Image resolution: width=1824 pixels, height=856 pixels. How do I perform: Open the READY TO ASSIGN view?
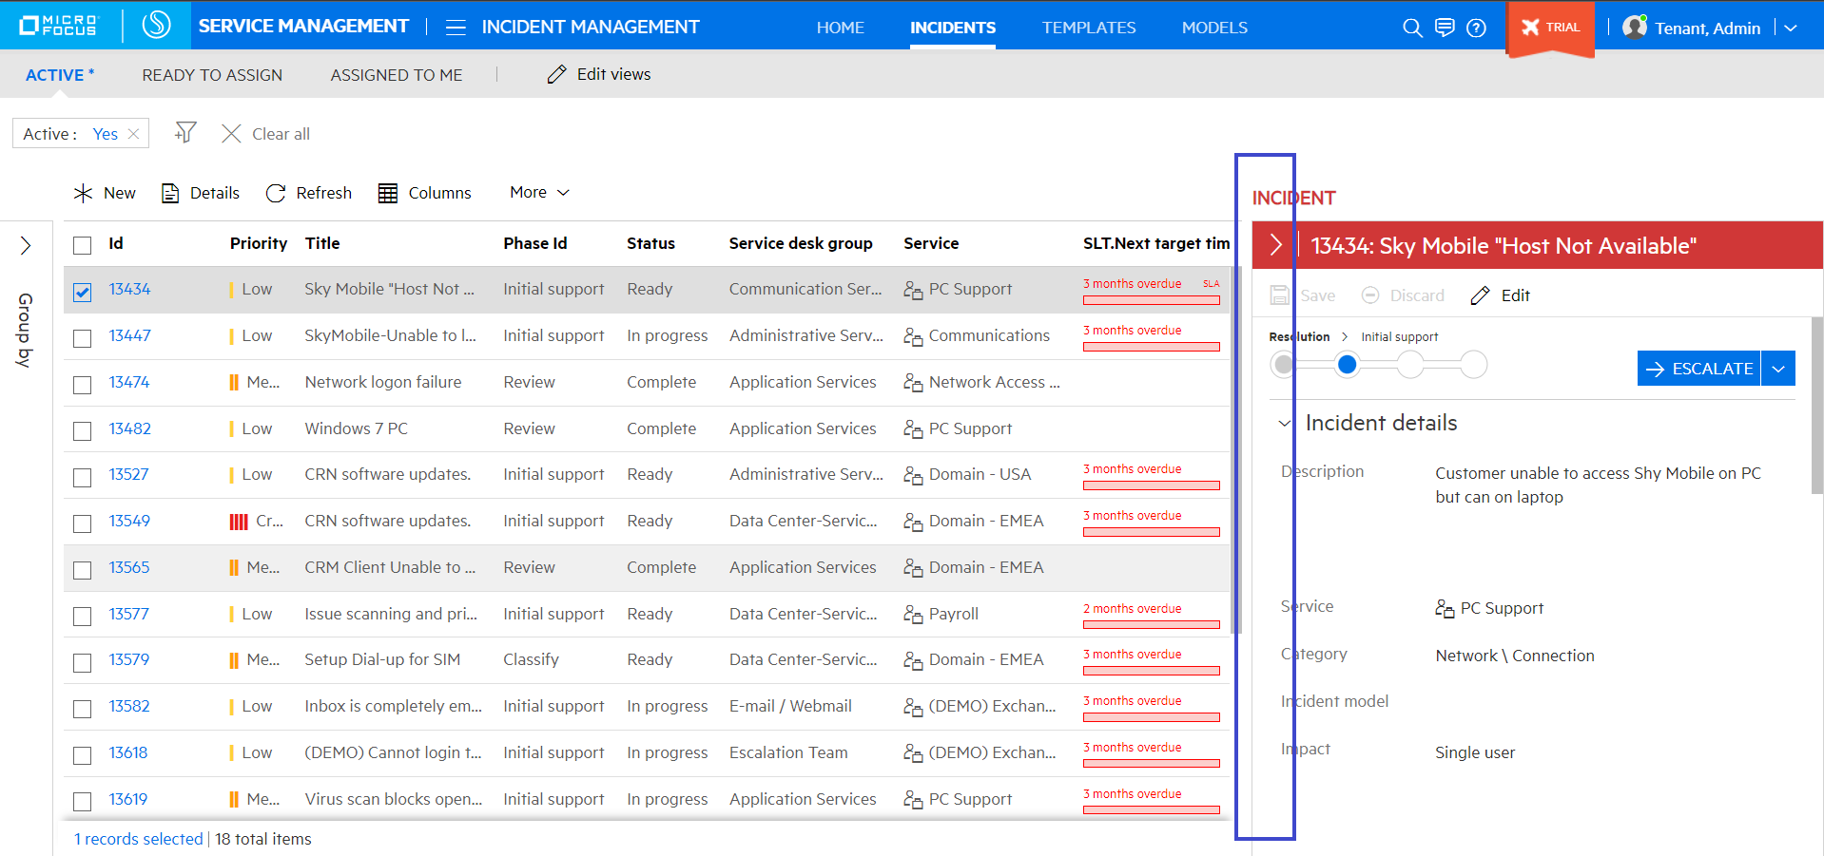[211, 74]
